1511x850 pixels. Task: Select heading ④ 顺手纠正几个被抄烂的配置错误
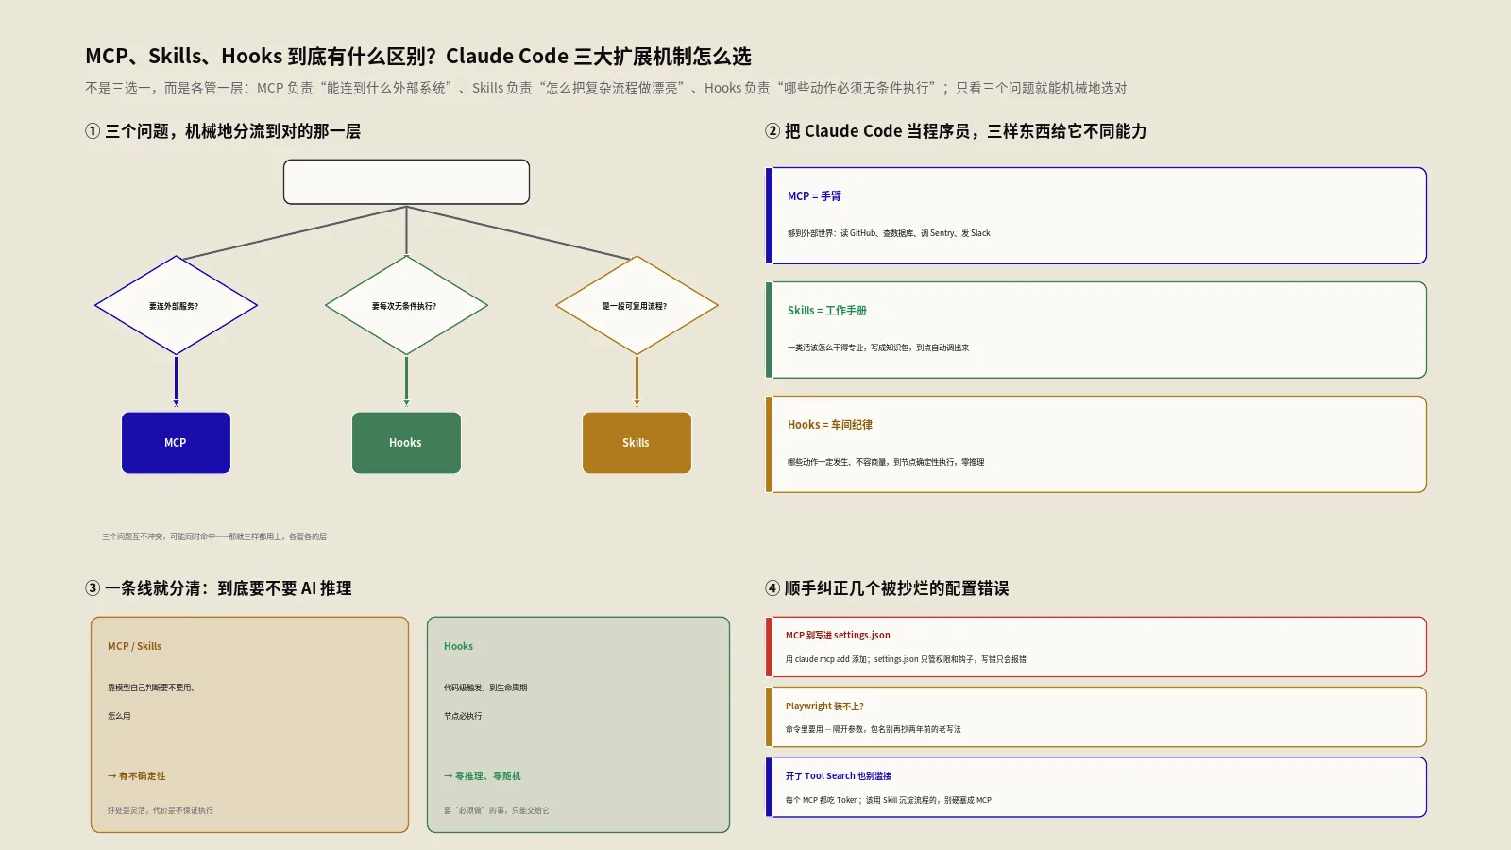(887, 588)
